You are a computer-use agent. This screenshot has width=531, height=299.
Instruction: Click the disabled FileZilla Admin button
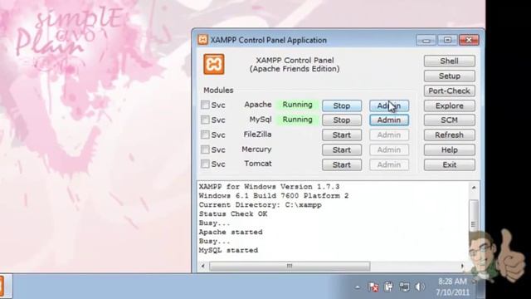click(x=389, y=135)
